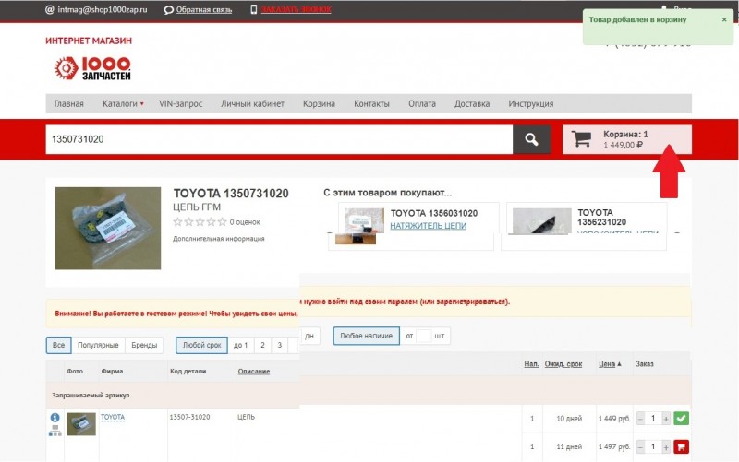Click the speech bubble feedback icon
The image size is (739, 462).
(168, 10)
